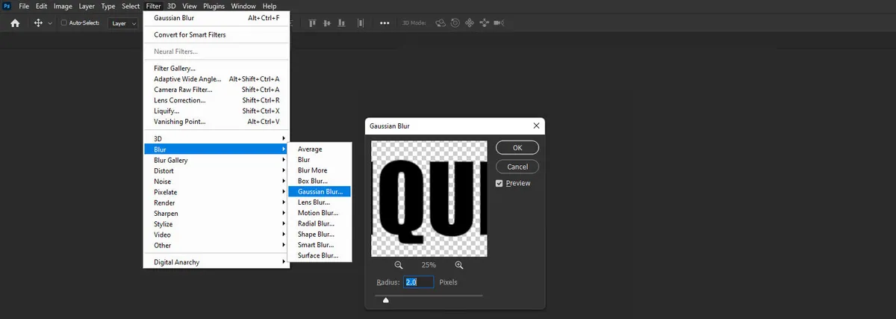Open the Liquify filter
The image size is (896, 319).
(217, 111)
